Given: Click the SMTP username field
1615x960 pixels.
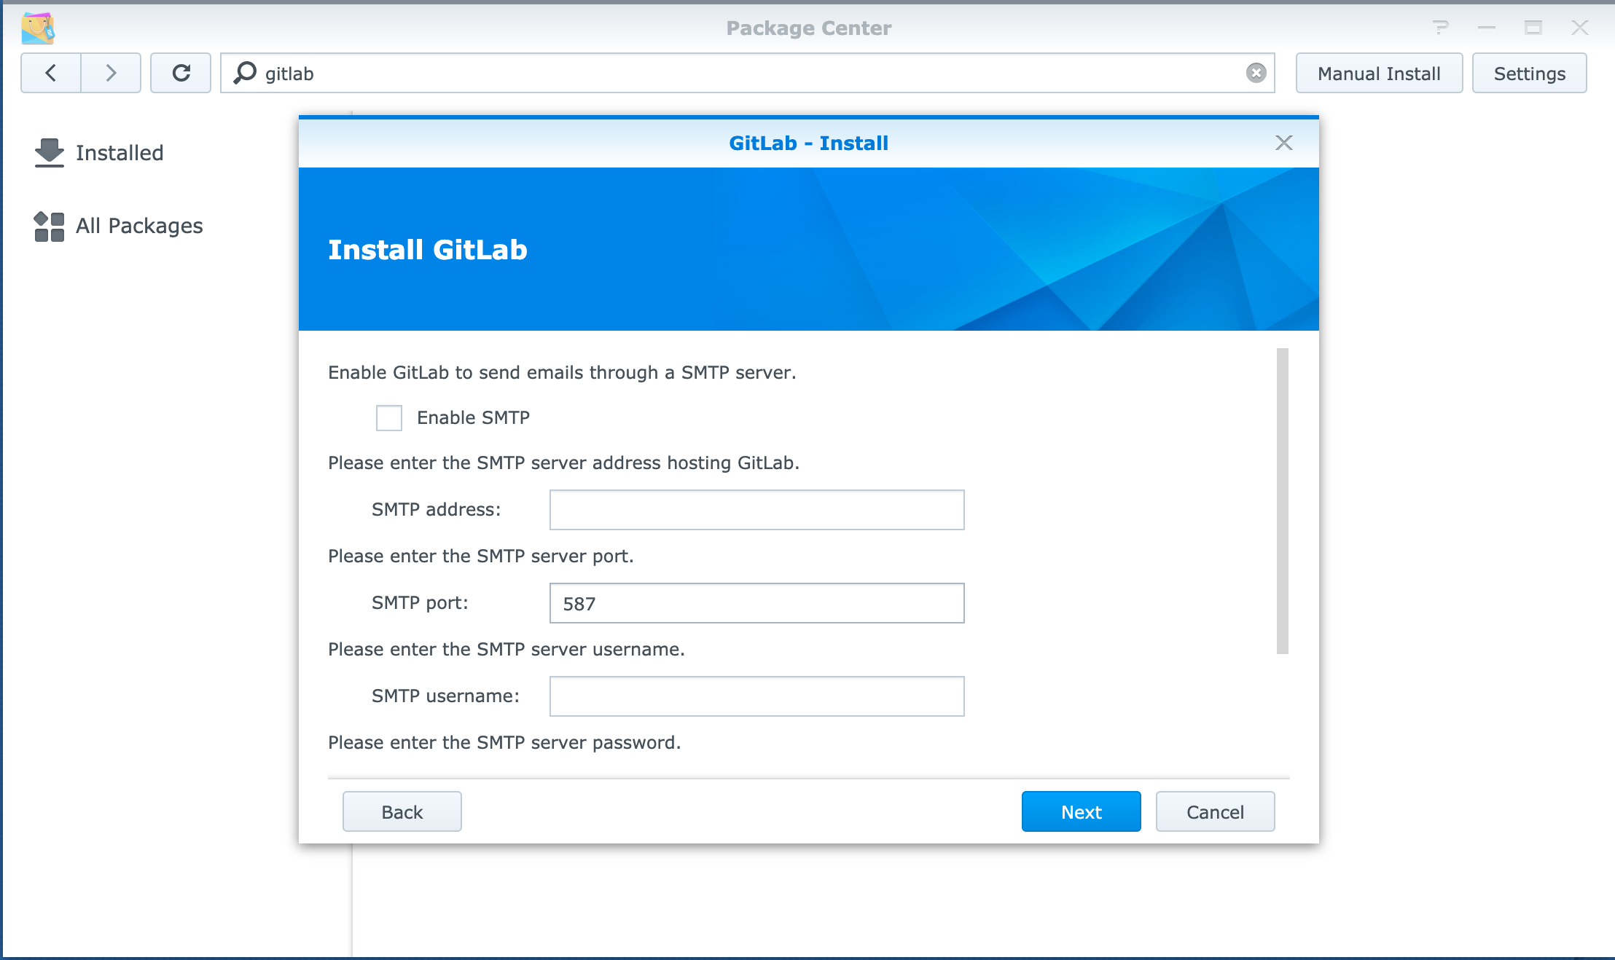Looking at the screenshot, I should point(756,696).
